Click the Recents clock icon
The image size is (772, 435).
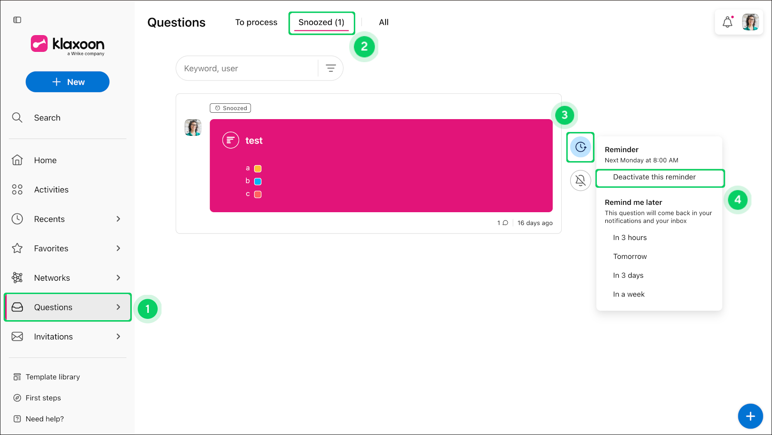click(17, 219)
